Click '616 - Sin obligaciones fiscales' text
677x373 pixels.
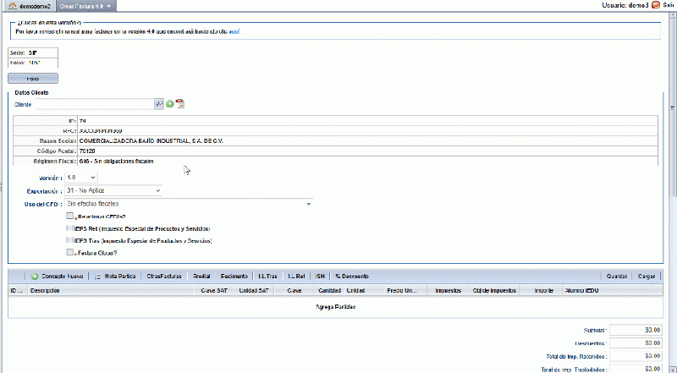click(117, 162)
